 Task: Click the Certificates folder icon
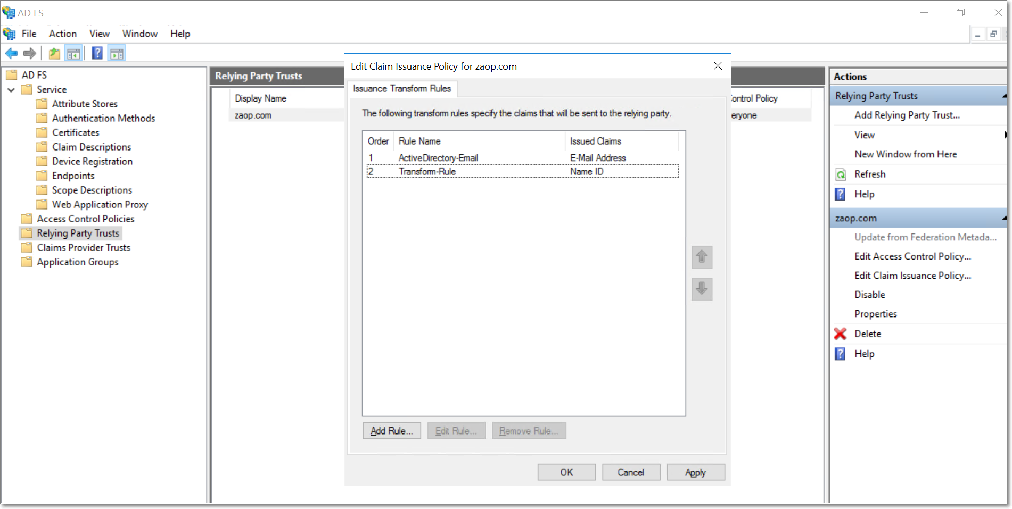[x=42, y=132]
